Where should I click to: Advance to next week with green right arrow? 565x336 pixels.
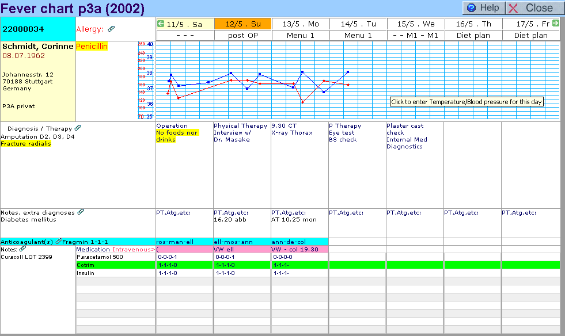[556, 24]
